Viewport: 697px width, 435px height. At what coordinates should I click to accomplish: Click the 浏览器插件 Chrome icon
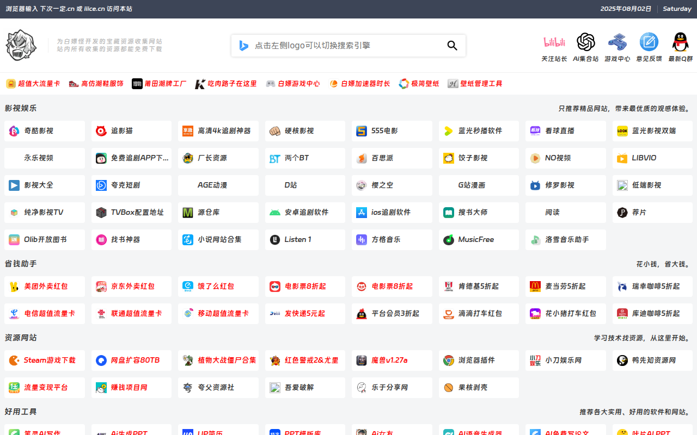click(x=449, y=361)
